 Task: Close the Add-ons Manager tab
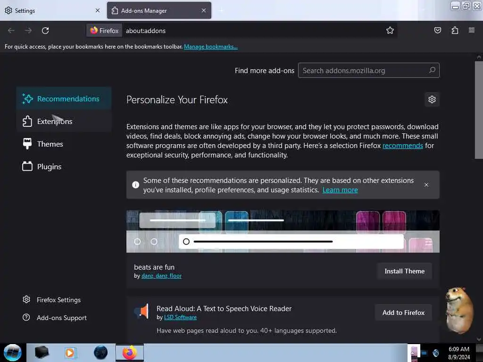pos(204,10)
